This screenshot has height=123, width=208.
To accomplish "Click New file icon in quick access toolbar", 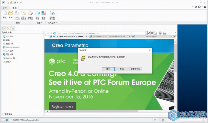I will point(8,3).
